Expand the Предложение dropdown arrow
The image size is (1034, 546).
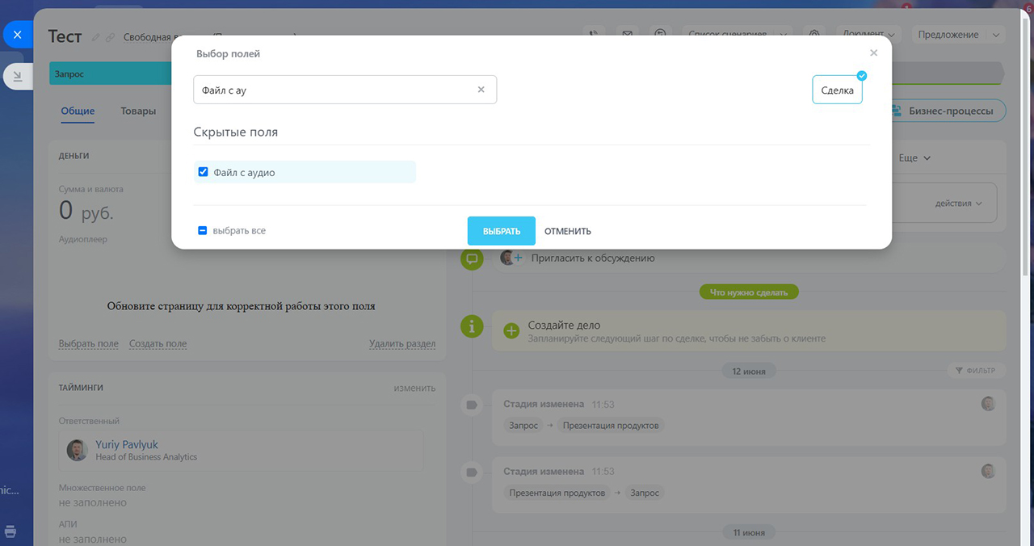coord(995,35)
